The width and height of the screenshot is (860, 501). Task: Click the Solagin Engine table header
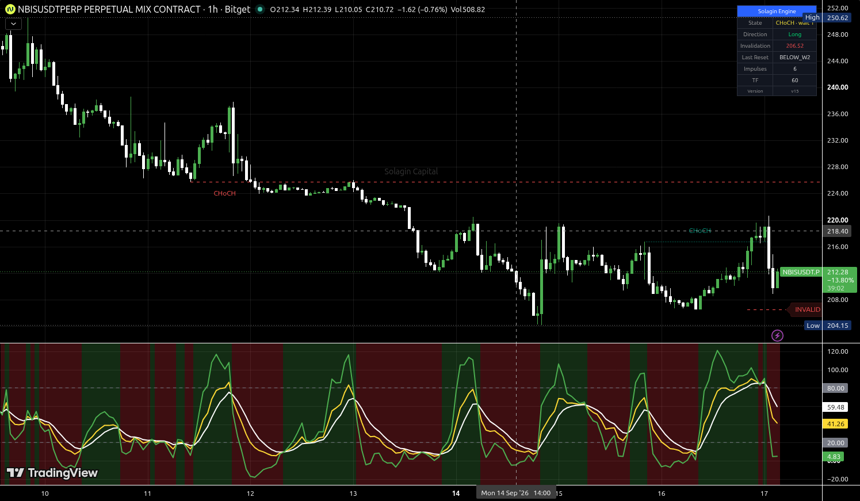pyautogui.click(x=777, y=11)
